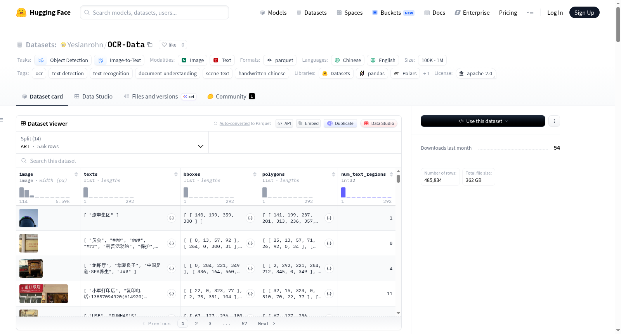Image resolution: width=621 pixels, height=334 pixels.
Task: Click the API button in Dataset Viewer
Action: click(x=284, y=123)
